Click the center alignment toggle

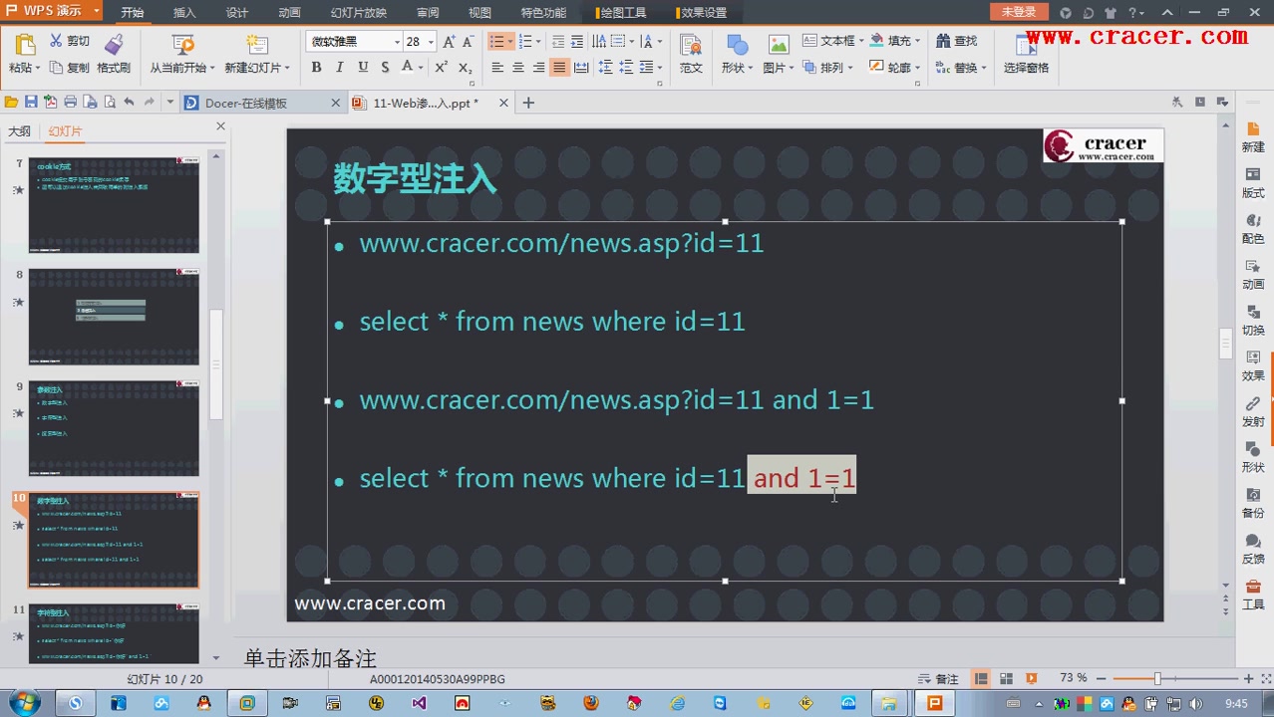(x=518, y=67)
